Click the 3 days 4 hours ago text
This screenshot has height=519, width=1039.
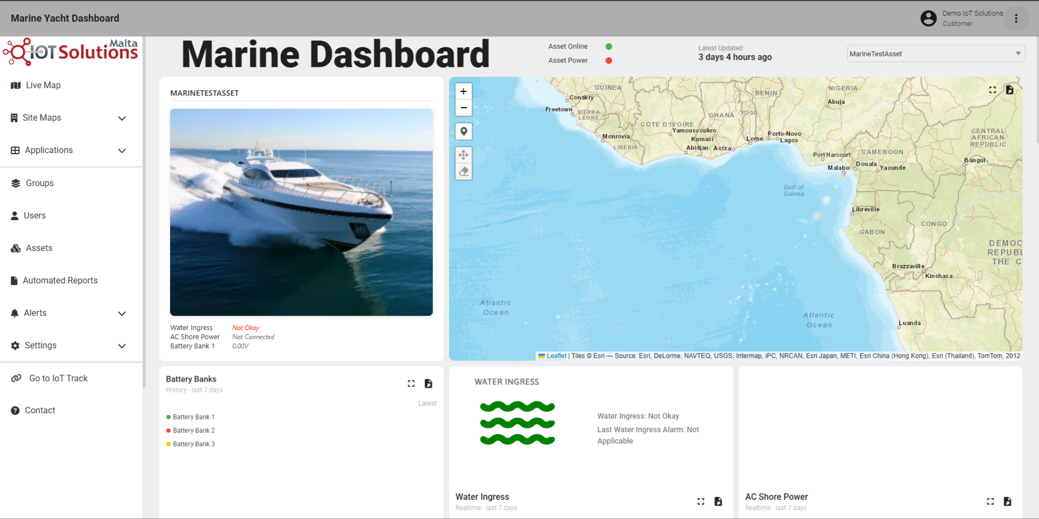coord(735,57)
